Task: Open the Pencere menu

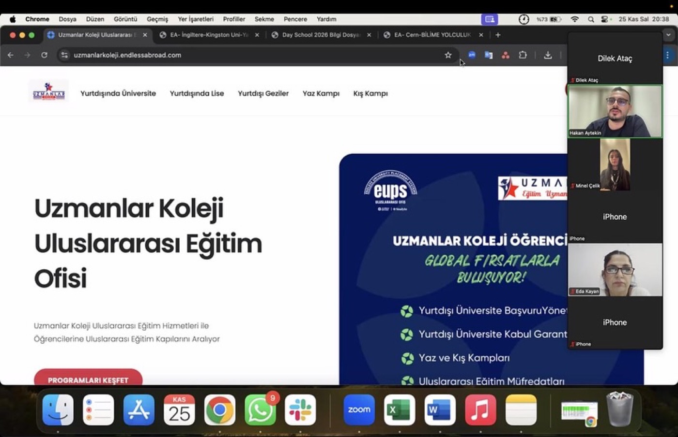Action: pyautogui.click(x=295, y=19)
